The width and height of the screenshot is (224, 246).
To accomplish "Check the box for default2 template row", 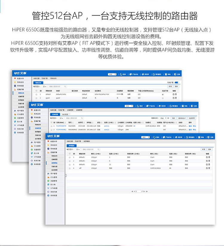I will tap(69, 161).
